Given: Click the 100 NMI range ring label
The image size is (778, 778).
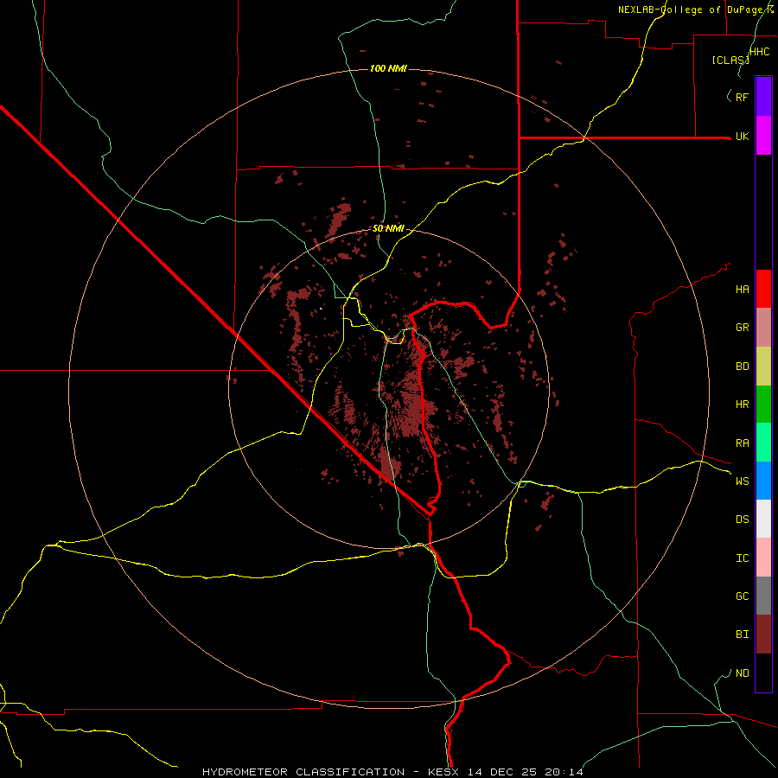Looking at the screenshot, I should coord(388,68).
